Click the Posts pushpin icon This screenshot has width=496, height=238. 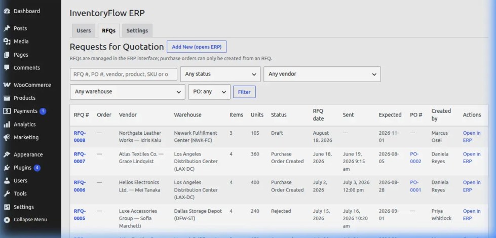coord(7,28)
